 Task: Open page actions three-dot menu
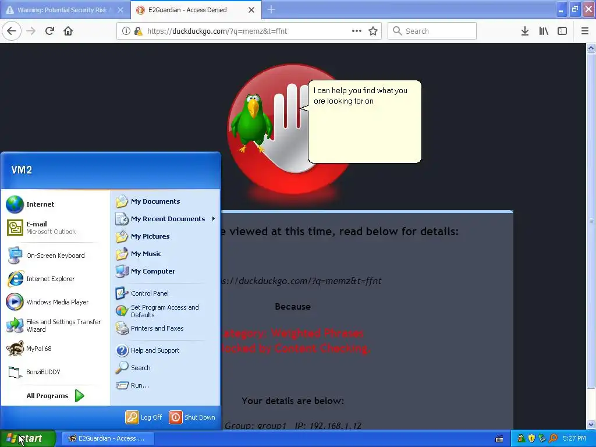tap(357, 31)
